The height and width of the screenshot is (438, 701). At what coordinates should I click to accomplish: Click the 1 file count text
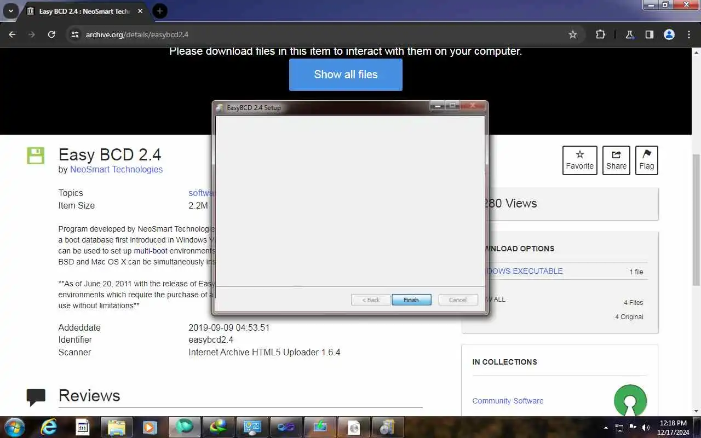636,272
